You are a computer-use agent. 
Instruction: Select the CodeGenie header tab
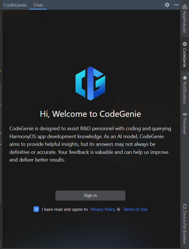click(x=15, y=5)
